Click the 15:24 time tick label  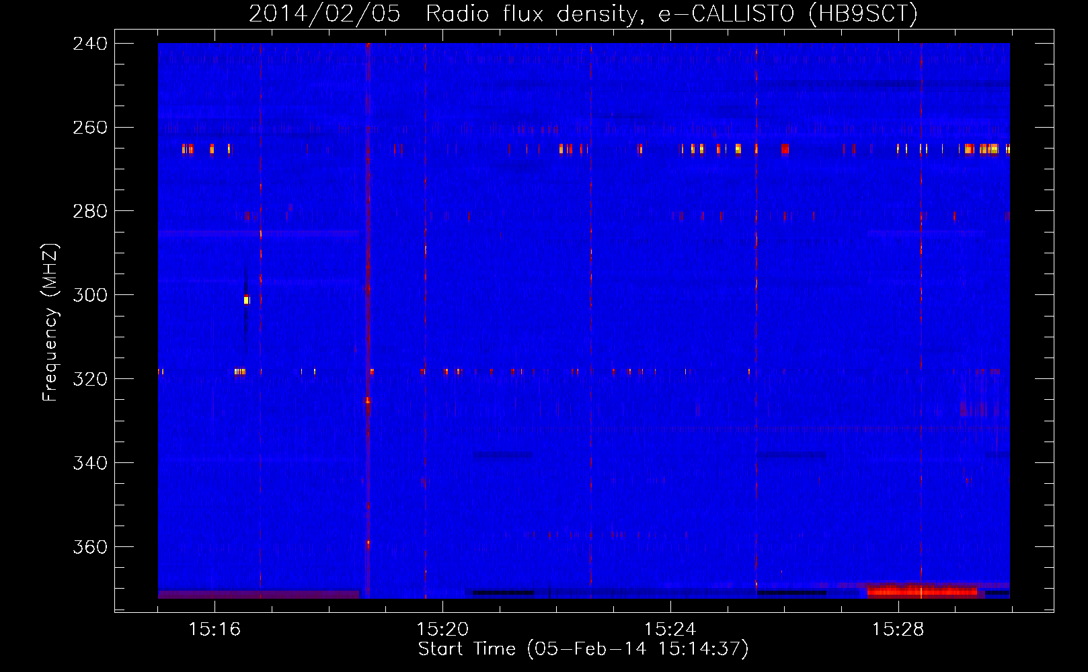(670, 630)
